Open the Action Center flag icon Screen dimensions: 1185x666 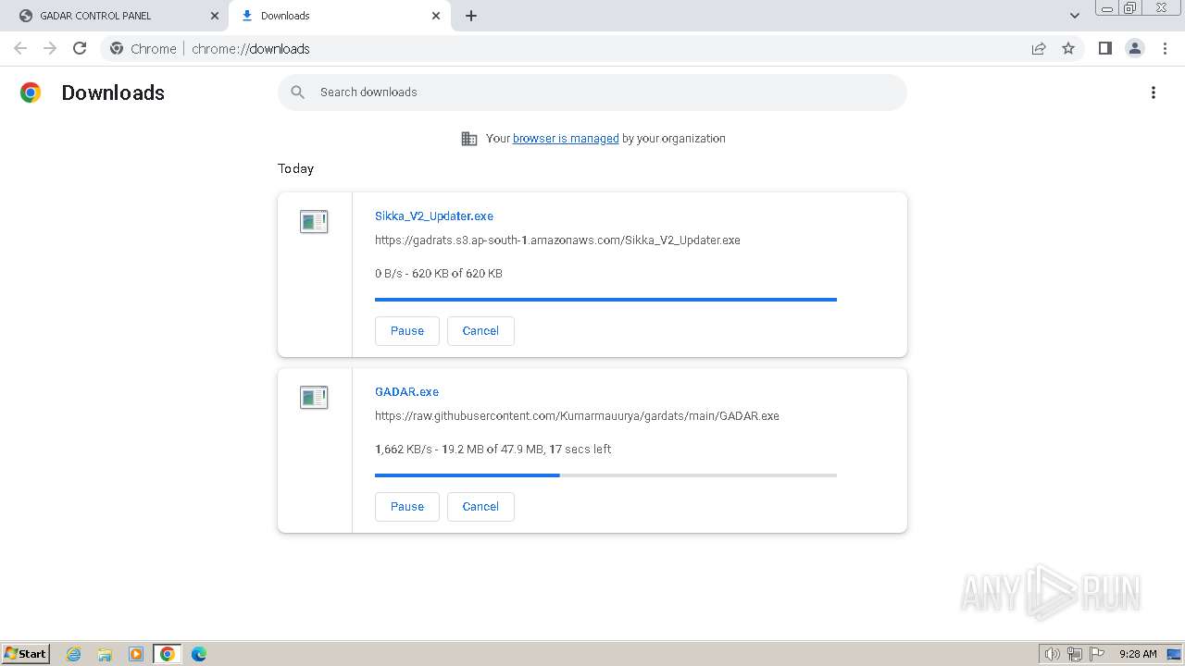1097,654
